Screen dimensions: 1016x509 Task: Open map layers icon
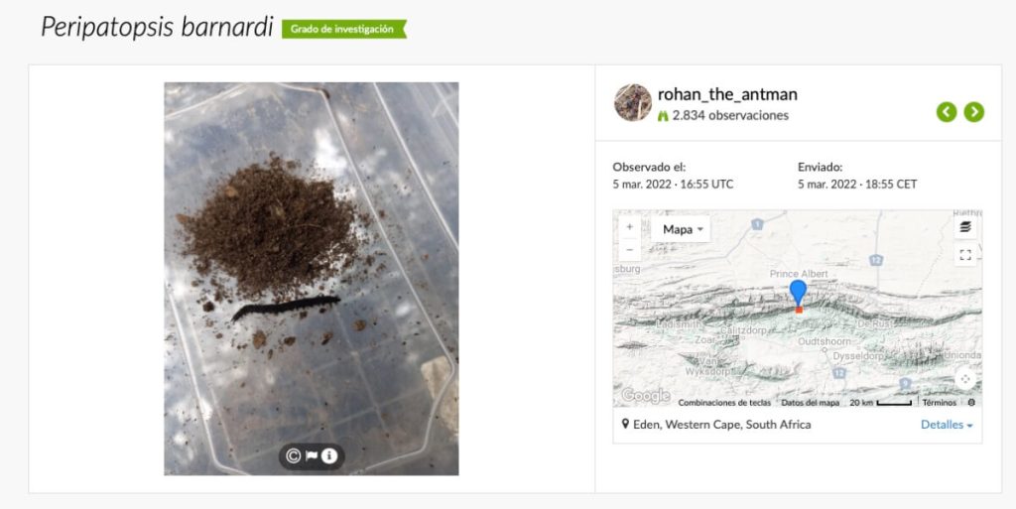[x=965, y=226]
